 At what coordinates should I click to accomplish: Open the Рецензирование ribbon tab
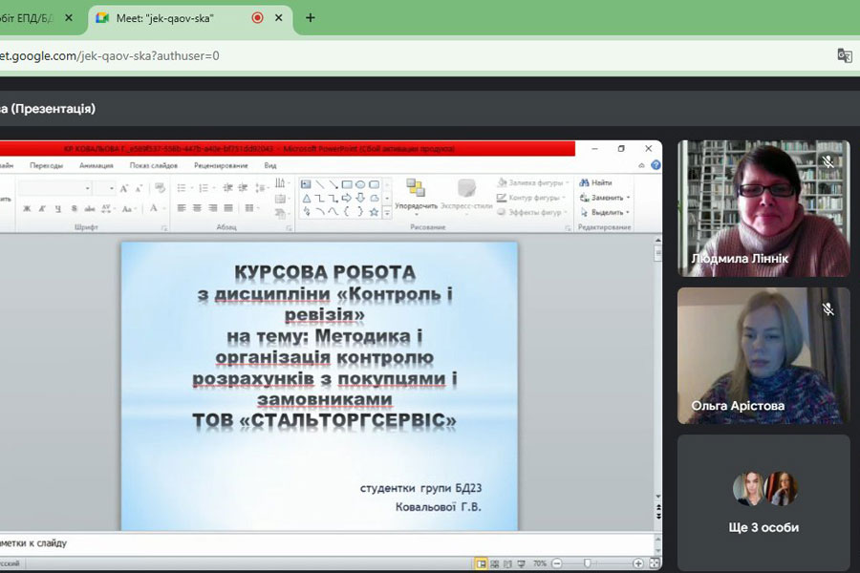[221, 165]
